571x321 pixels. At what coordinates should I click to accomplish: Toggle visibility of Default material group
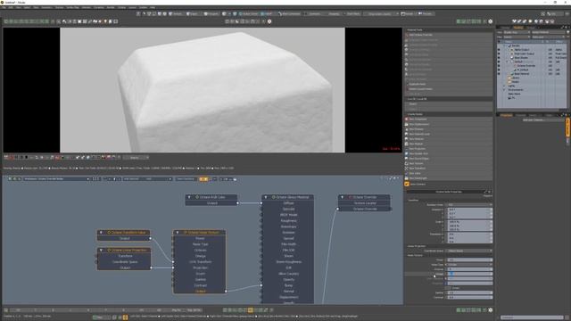[x=499, y=62]
